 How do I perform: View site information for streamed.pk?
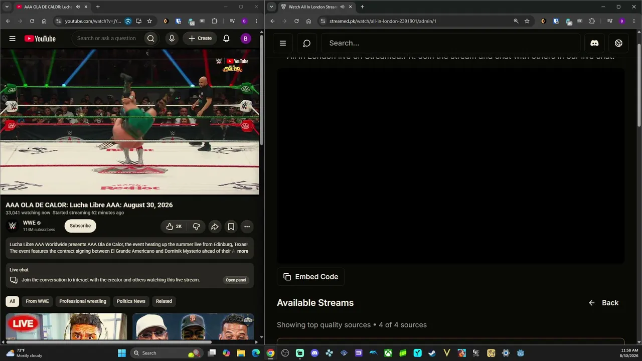pos(323,21)
